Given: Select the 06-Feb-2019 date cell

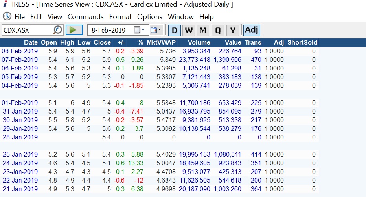Looking at the screenshot, I should (20, 69).
